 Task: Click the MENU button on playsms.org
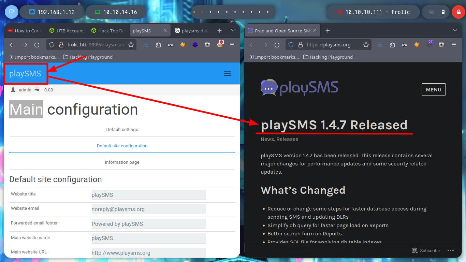point(434,90)
